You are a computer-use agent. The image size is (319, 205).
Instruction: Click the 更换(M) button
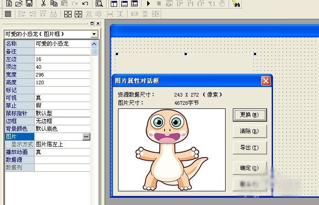point(249,115)
